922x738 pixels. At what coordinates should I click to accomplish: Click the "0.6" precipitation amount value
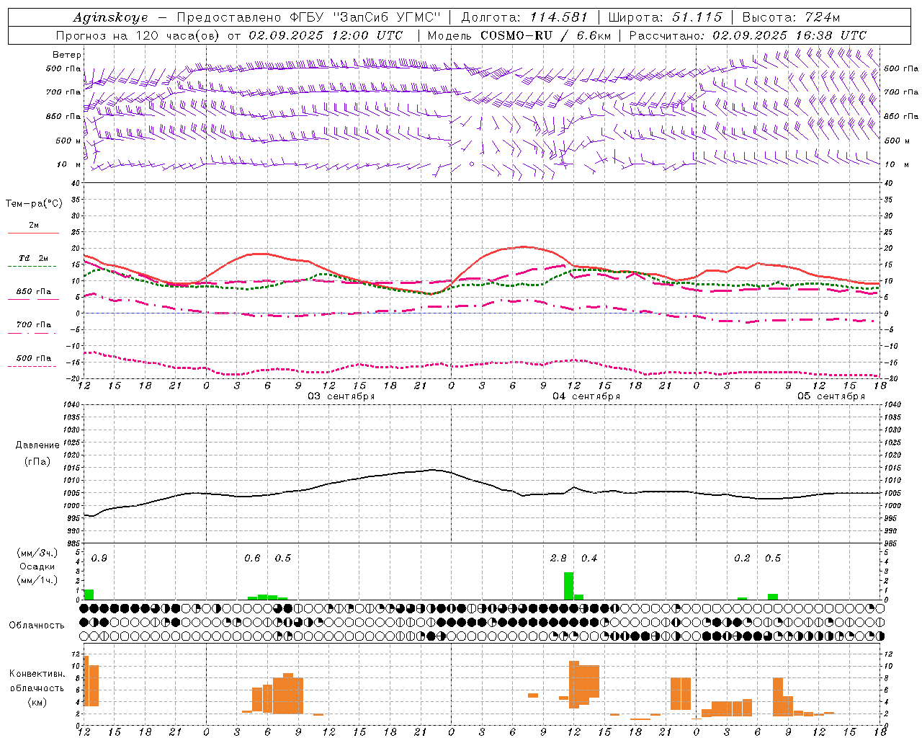tap(252, 559)
